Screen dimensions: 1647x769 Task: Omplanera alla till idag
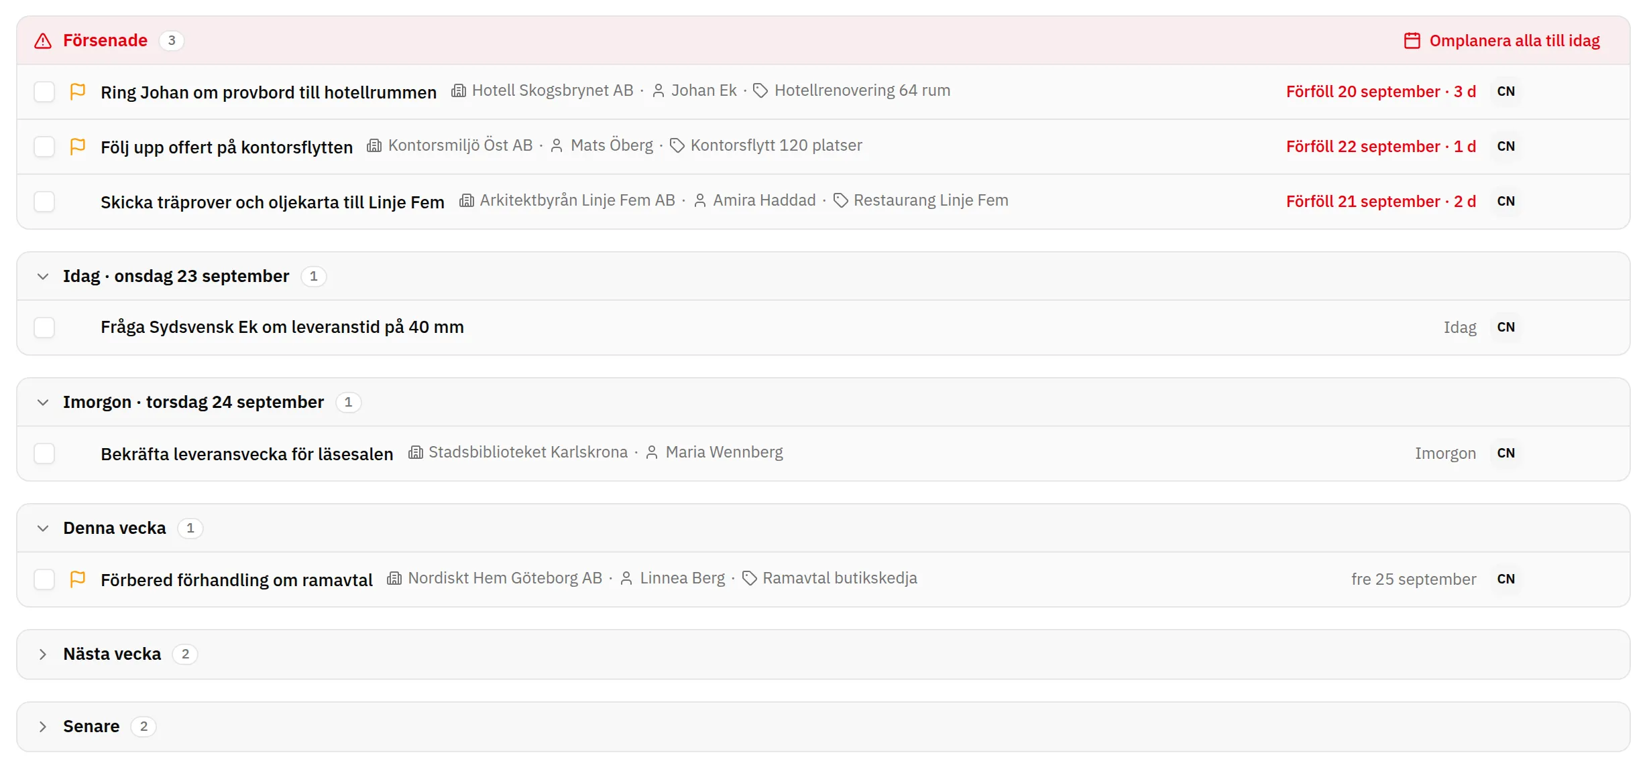tap(1502, 41)
